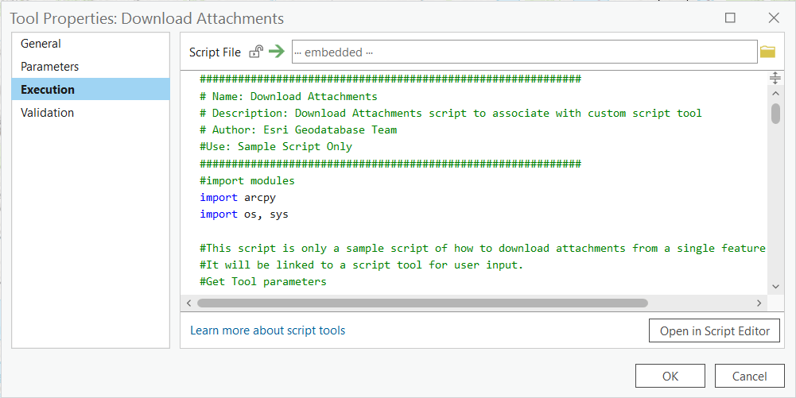Click Open in Script Editor button
This screenshot has width=796, height=398.
(714, 331)
